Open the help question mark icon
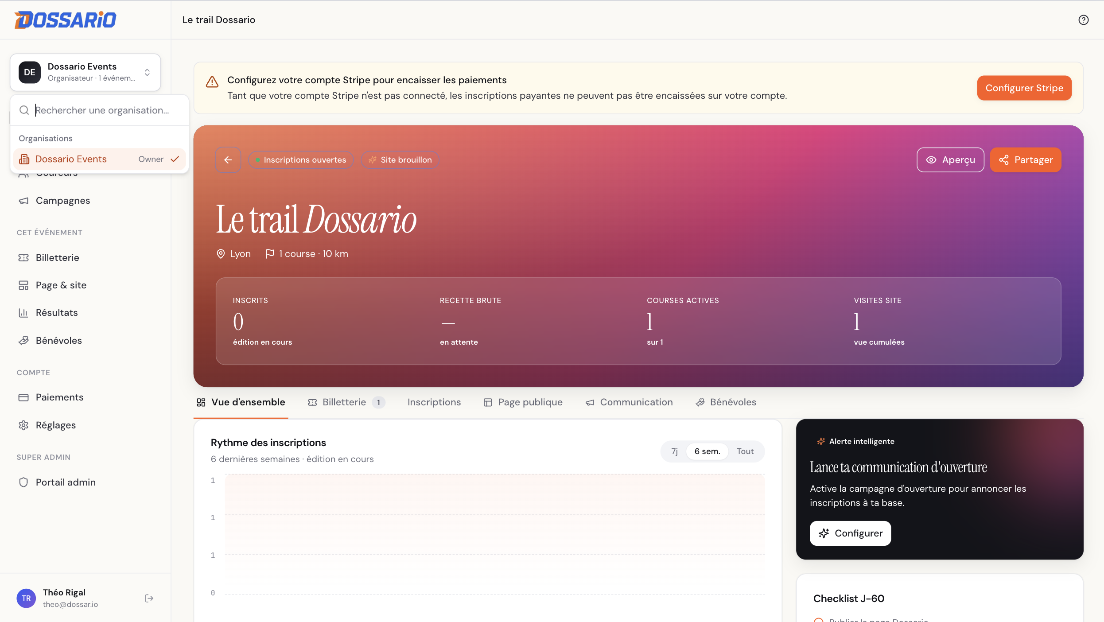The height and width of the screenshot is (622, 1104). (x=1083, y=20)
